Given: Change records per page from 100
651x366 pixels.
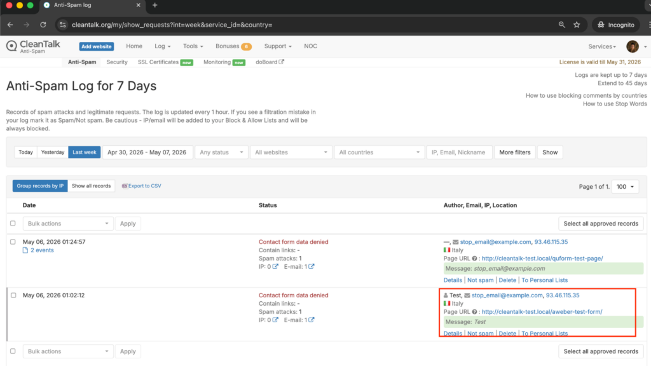Looking at the screenshot, I should [625, 187].
